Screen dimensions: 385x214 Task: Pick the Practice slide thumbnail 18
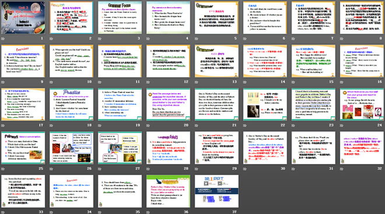click(71, 104)
